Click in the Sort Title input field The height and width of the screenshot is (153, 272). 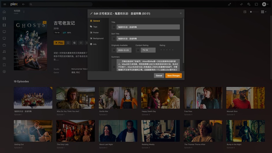point(148,39)
